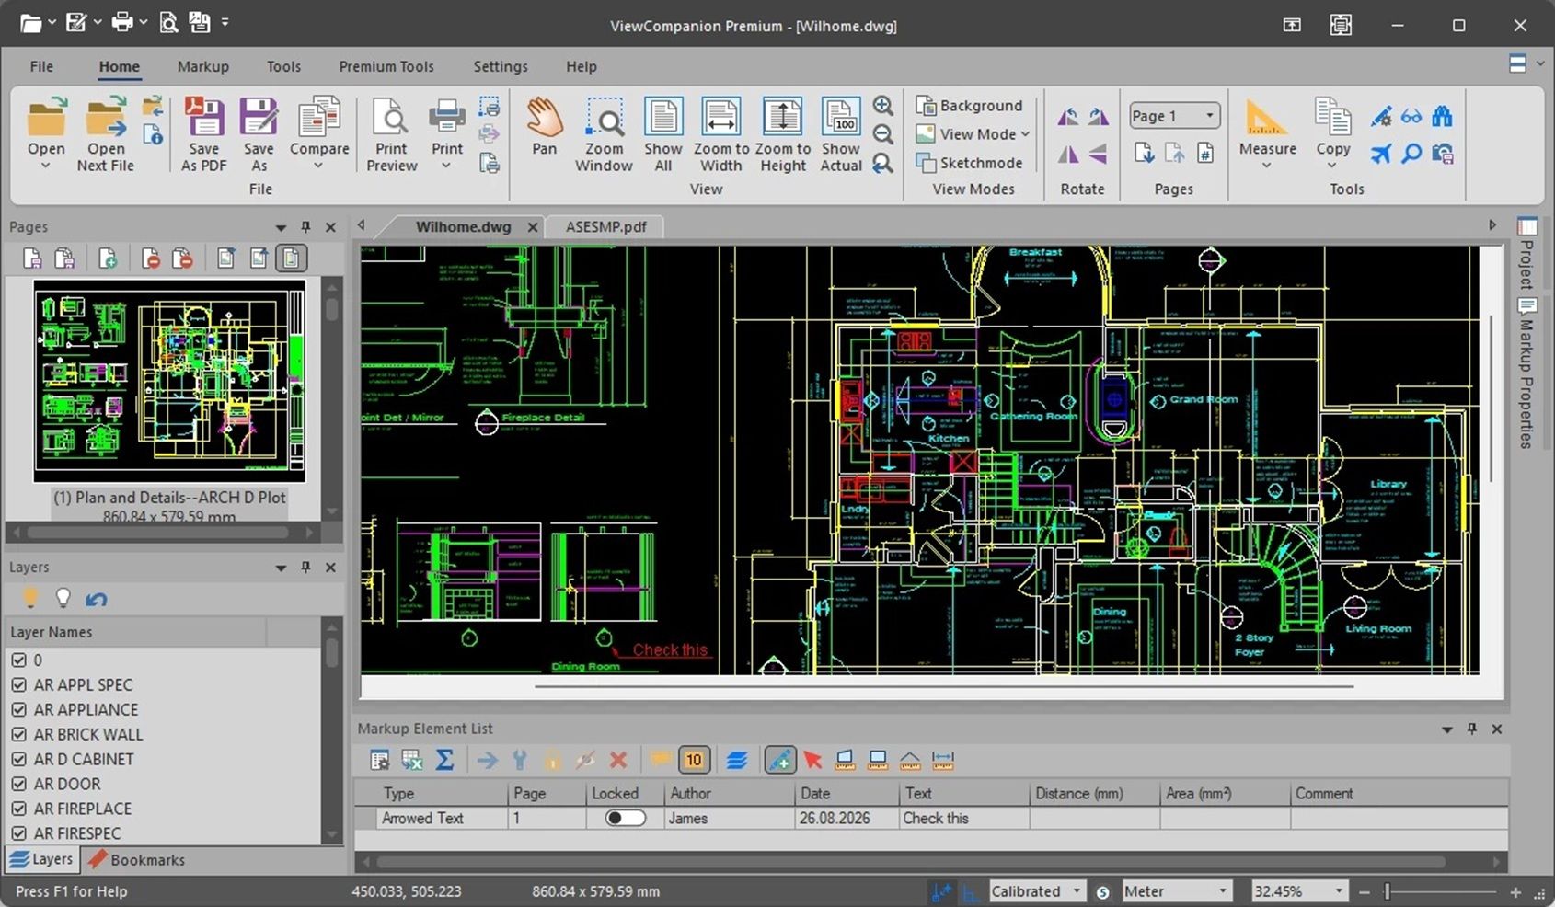Click the add page icon in Pages panel
The height and width of the screenshot is (907, 1555).
pos(108,258)
